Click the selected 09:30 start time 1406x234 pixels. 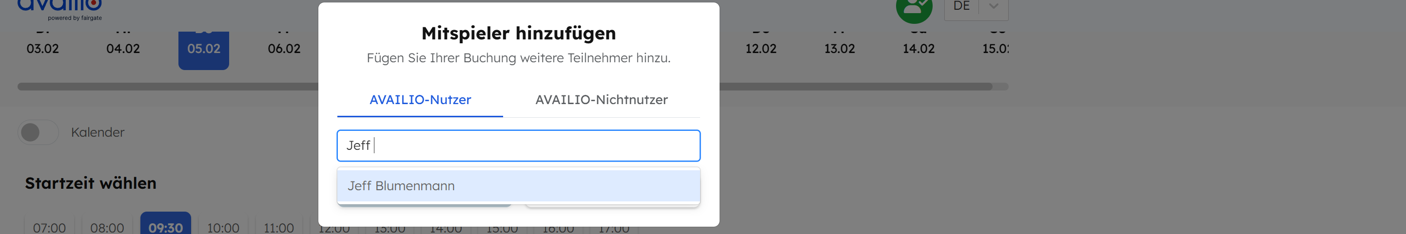click(x=165, y=225)
